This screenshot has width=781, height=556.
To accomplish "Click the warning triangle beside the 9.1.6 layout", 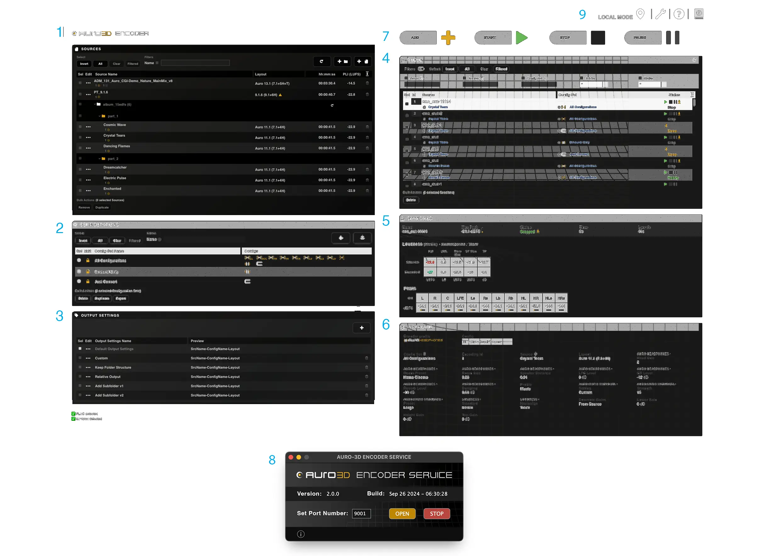I will point(280,95).
